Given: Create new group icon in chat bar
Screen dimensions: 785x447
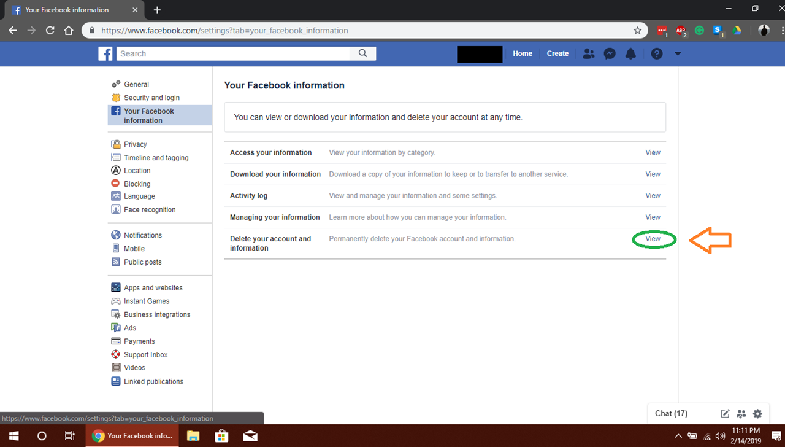Looking at the screenshot, I should pos(741,413).
